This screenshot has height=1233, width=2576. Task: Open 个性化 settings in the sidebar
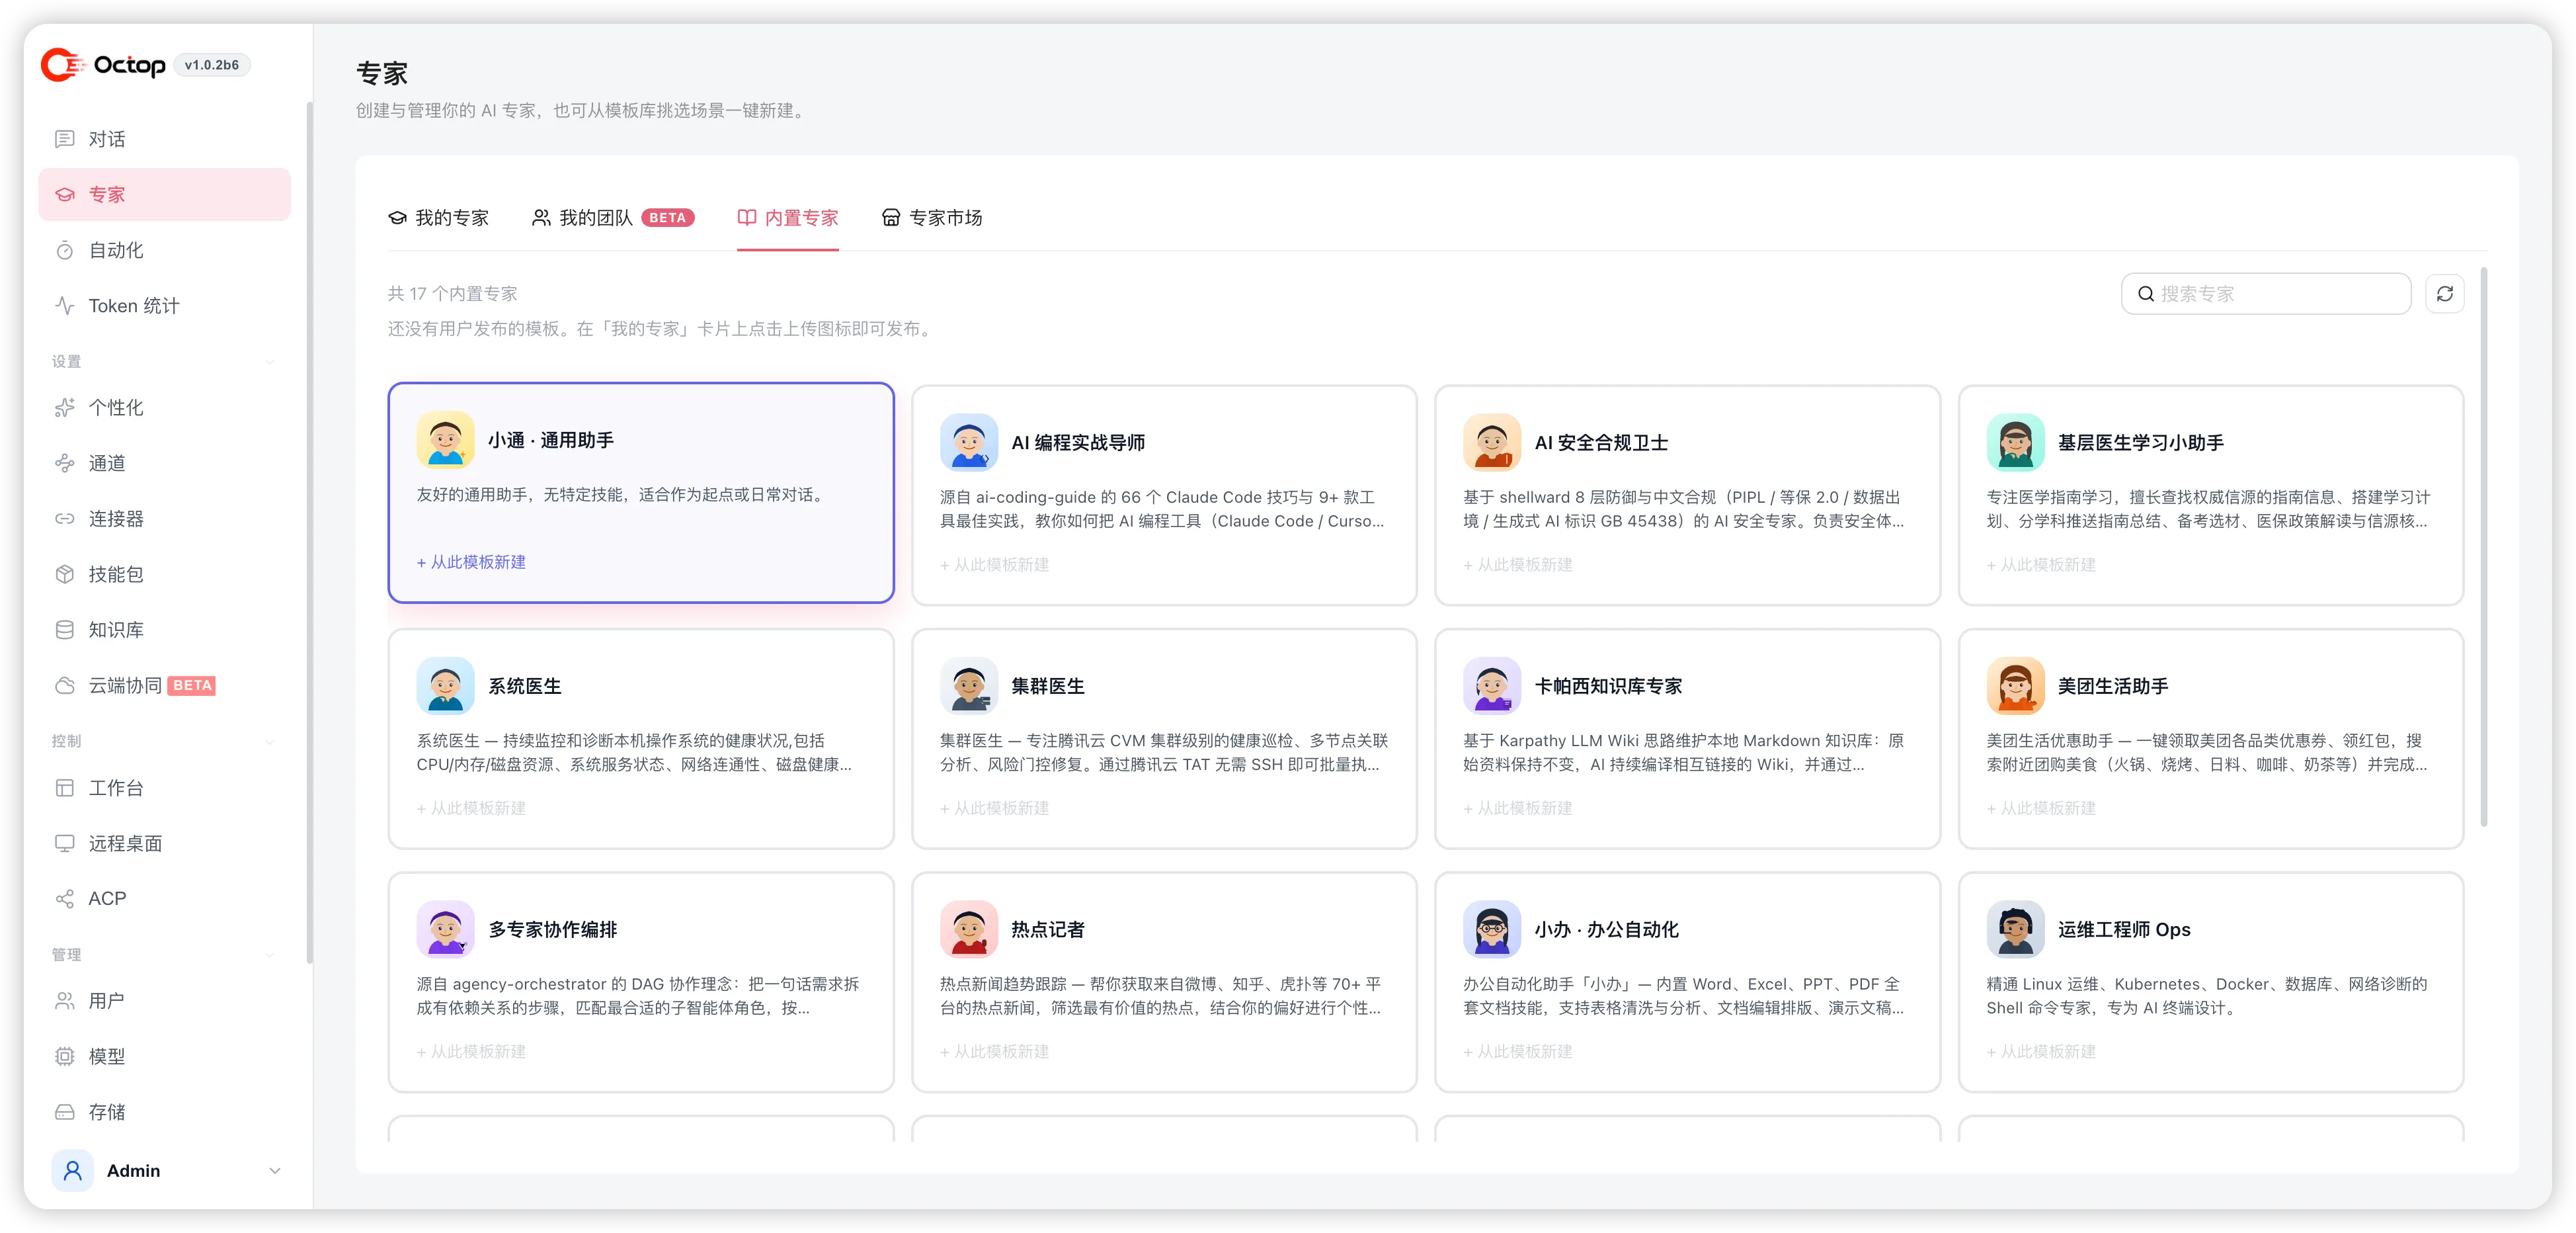pos(164,407)
